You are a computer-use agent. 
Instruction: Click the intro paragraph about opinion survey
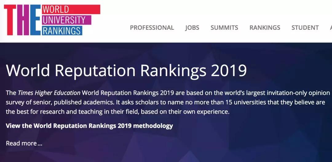(x=168, y=102)
